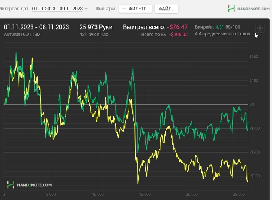272x200 pixels.
Task: Click the $0 y-axis label
Action: (252, 104)
